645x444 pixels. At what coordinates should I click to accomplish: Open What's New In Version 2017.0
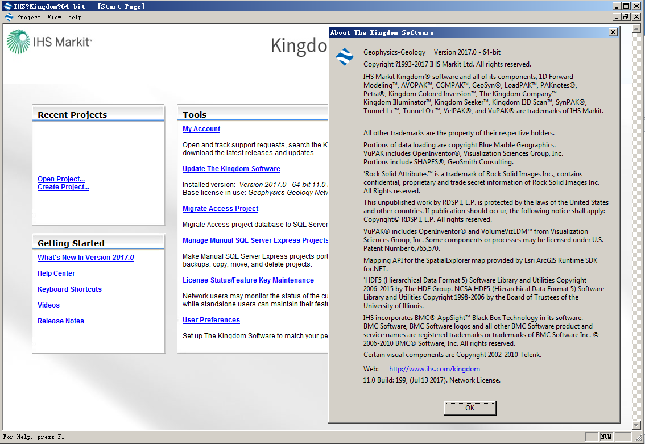pyautogui.click(x=85, y=258)
